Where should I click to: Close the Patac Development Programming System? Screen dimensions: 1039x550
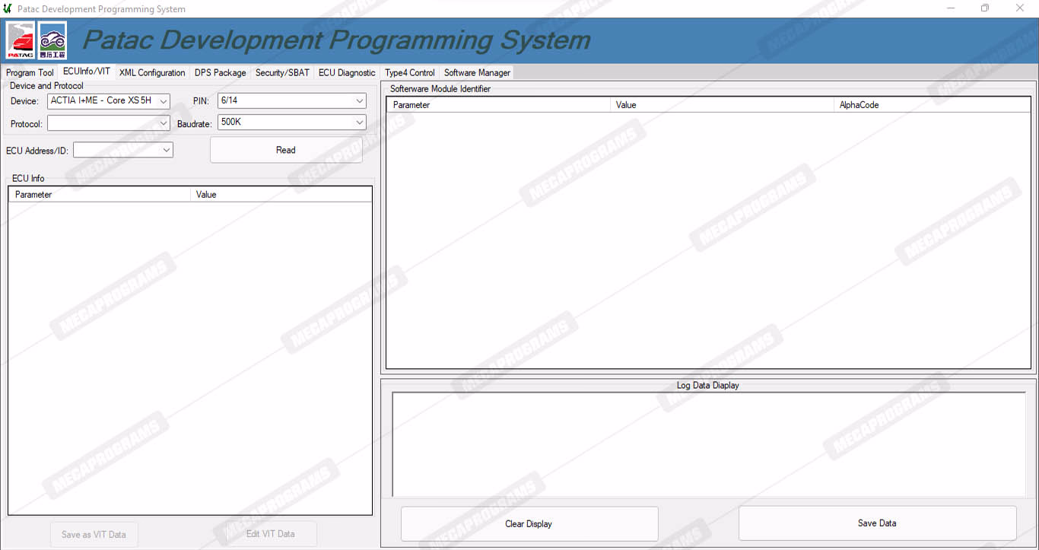click(x=1020, y=8)
